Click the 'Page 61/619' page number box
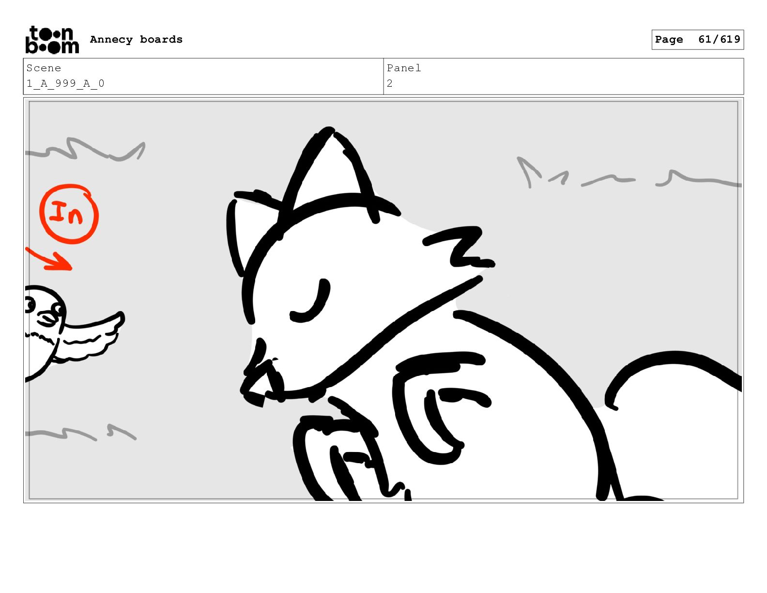 point(697,39)
